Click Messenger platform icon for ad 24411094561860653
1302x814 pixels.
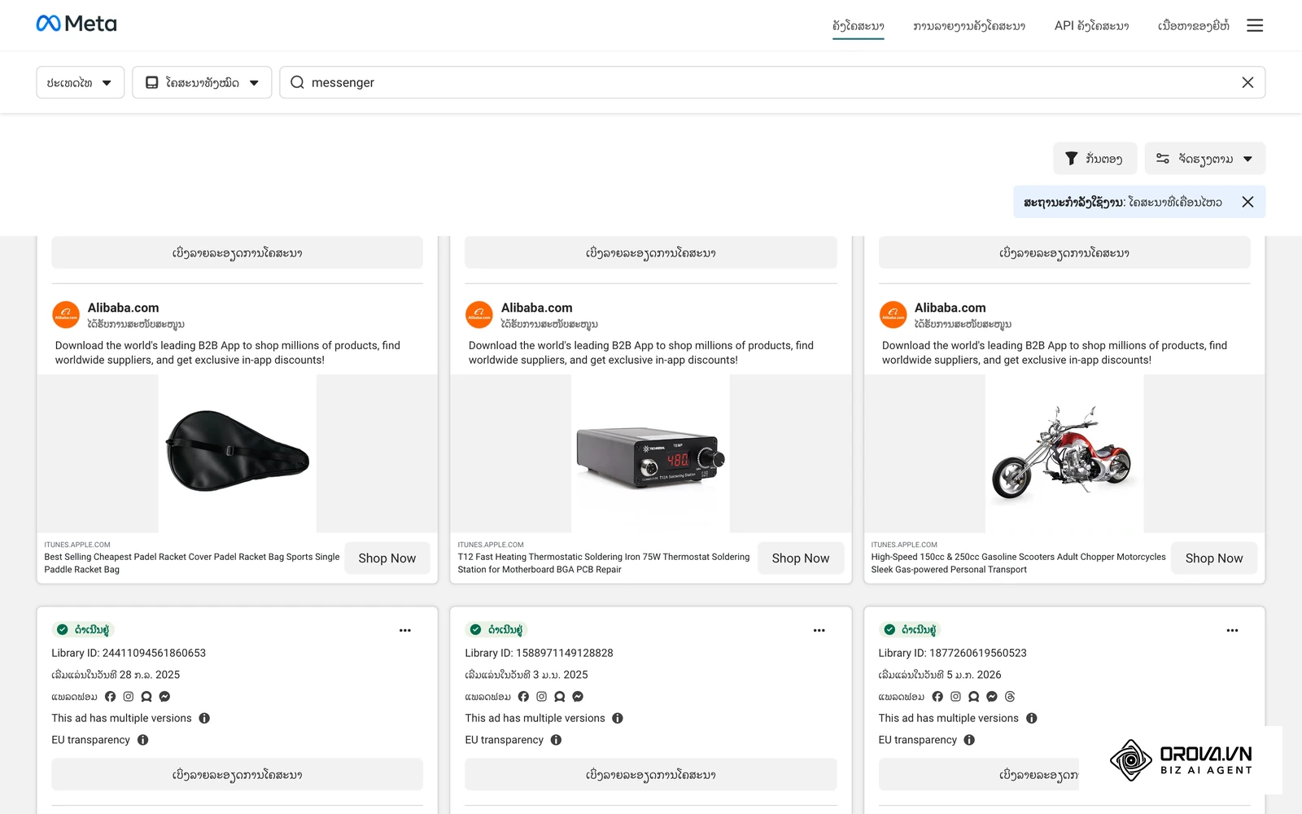pos(164,697)
